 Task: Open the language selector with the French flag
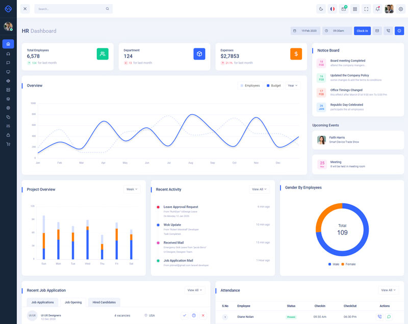(x=333, y=9)
